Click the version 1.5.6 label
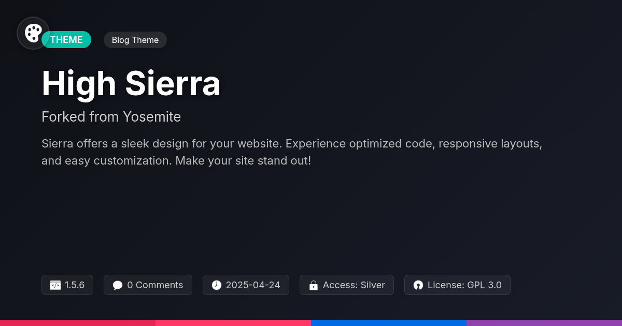Image resolution: width=622 pixels, height=326 pixels. 75,285
